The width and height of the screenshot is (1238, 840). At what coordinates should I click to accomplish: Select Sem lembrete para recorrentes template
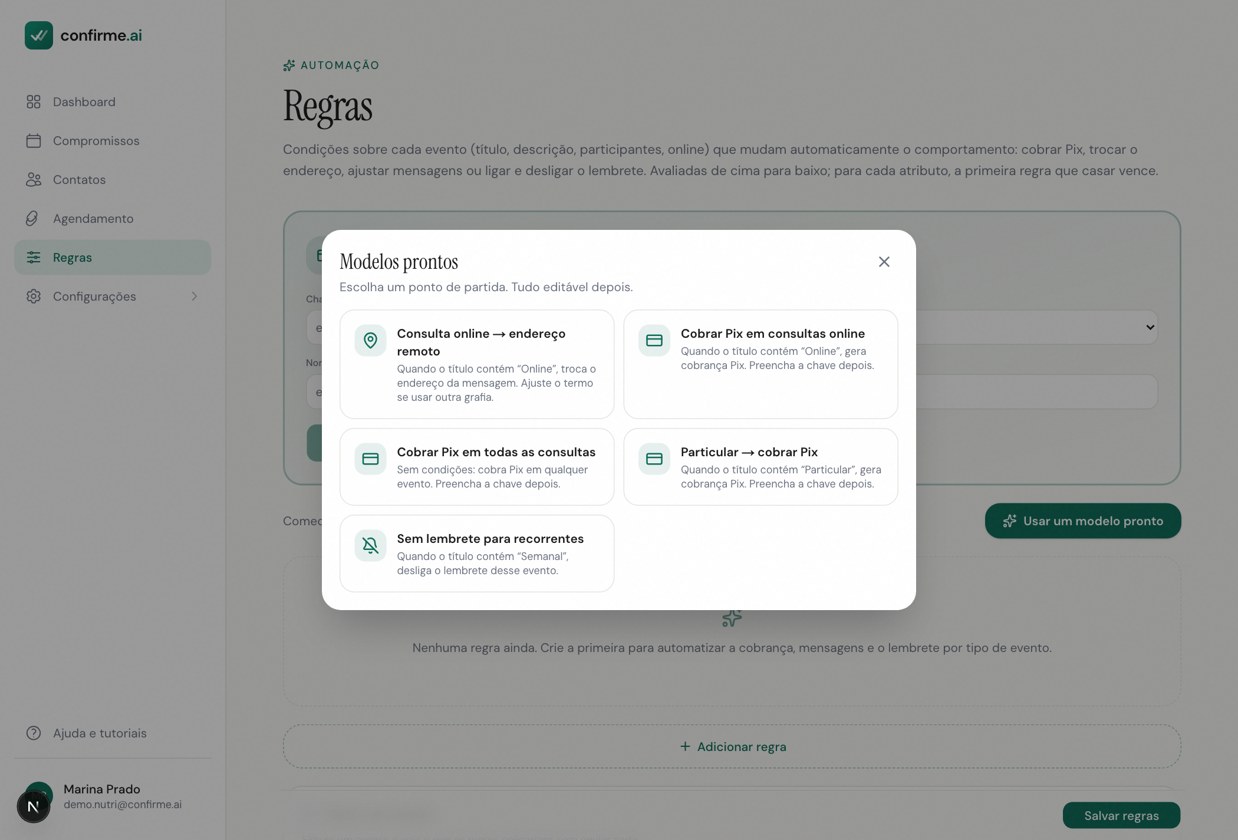coord(477,554)
